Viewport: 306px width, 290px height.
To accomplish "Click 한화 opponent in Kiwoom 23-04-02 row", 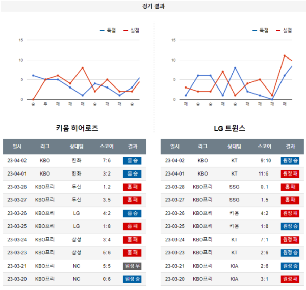I will (x=76, y=161).
